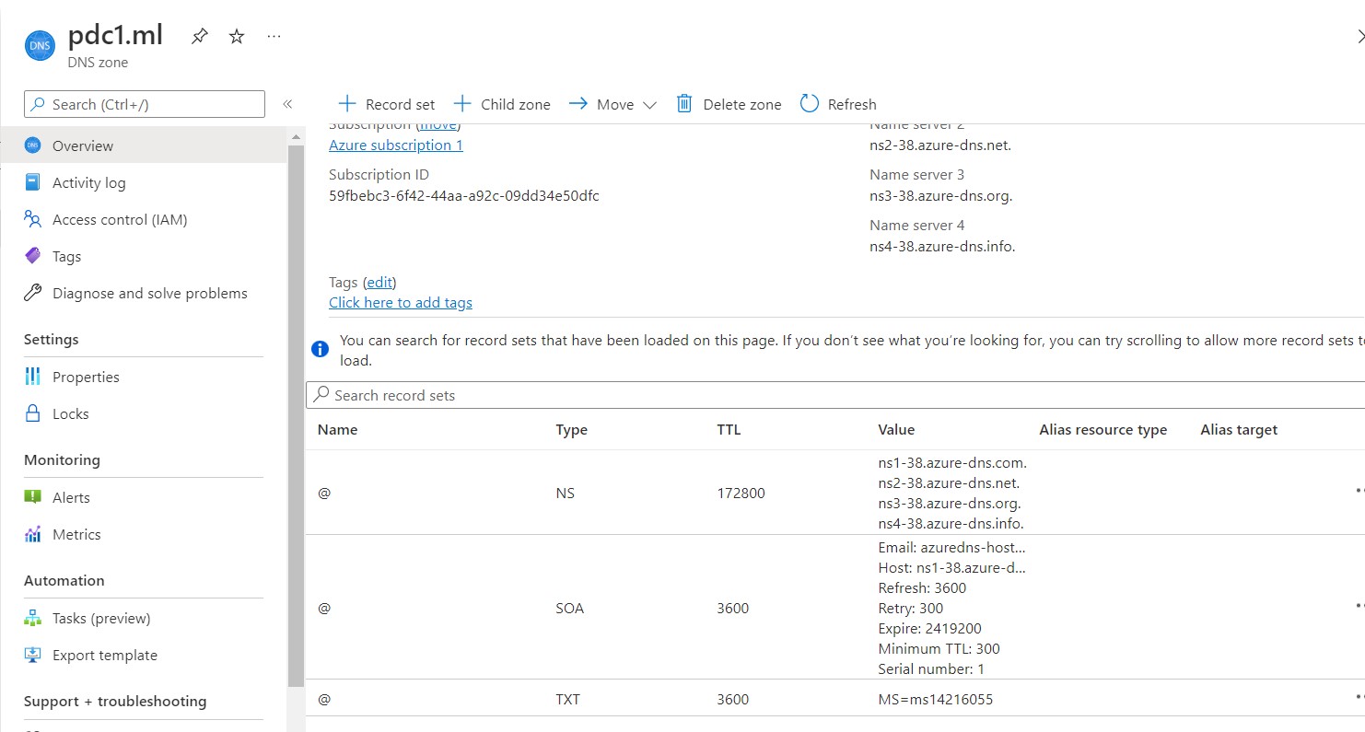Pin the pdc1.ml zone to dashboard
1365x732 pixels.
pos(199,37)
